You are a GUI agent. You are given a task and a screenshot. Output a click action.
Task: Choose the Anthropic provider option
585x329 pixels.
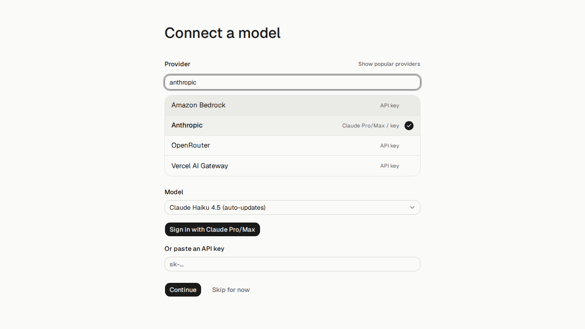tap(292, 126)
